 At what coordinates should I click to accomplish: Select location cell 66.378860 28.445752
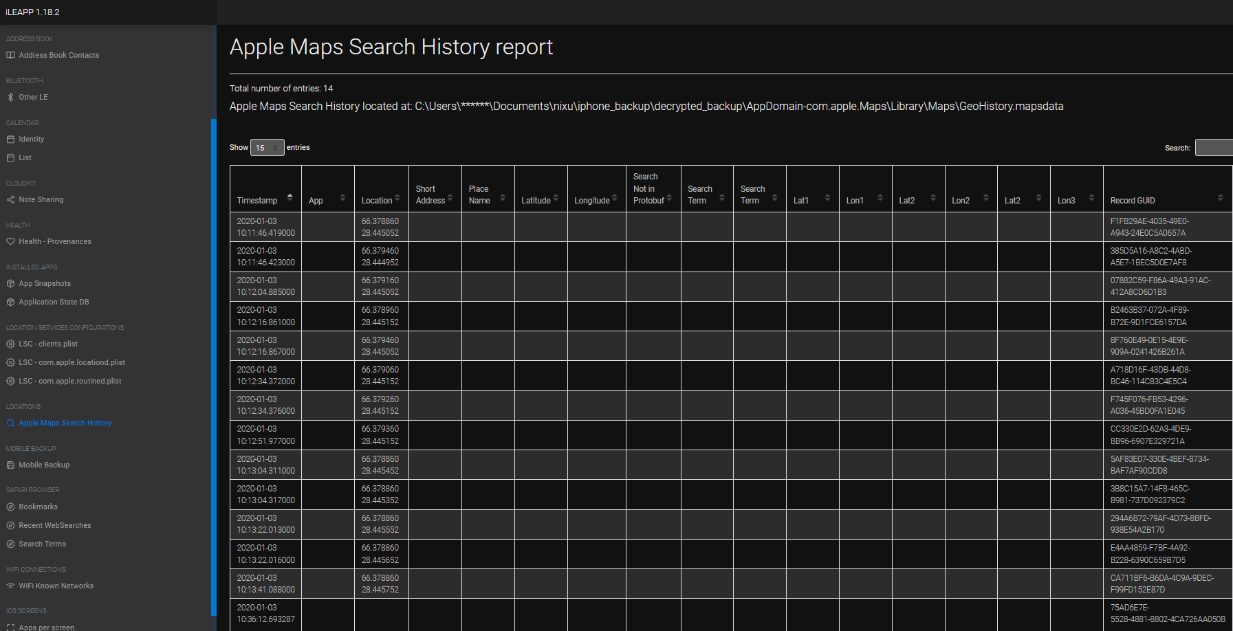381,584
